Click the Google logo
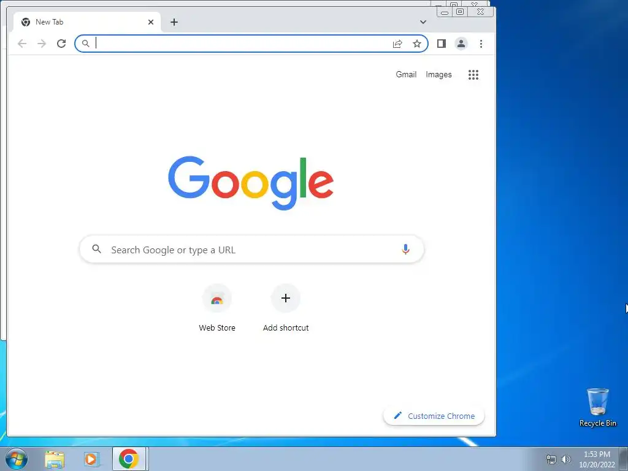The width and height of the screenshot is (628, 471). pyautogui.click(x=251, y=183)
